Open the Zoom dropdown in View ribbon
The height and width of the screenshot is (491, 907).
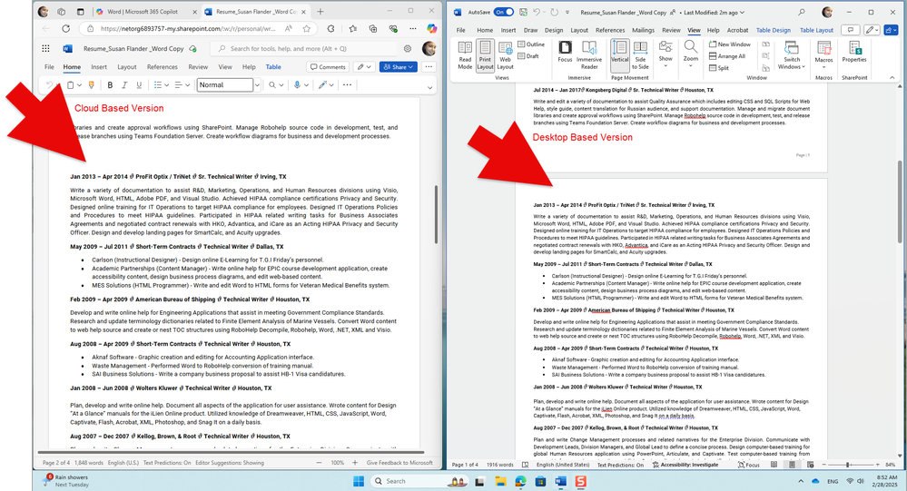tap(691, 55)
